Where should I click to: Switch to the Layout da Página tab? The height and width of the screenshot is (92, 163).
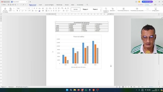coord(49,5)
